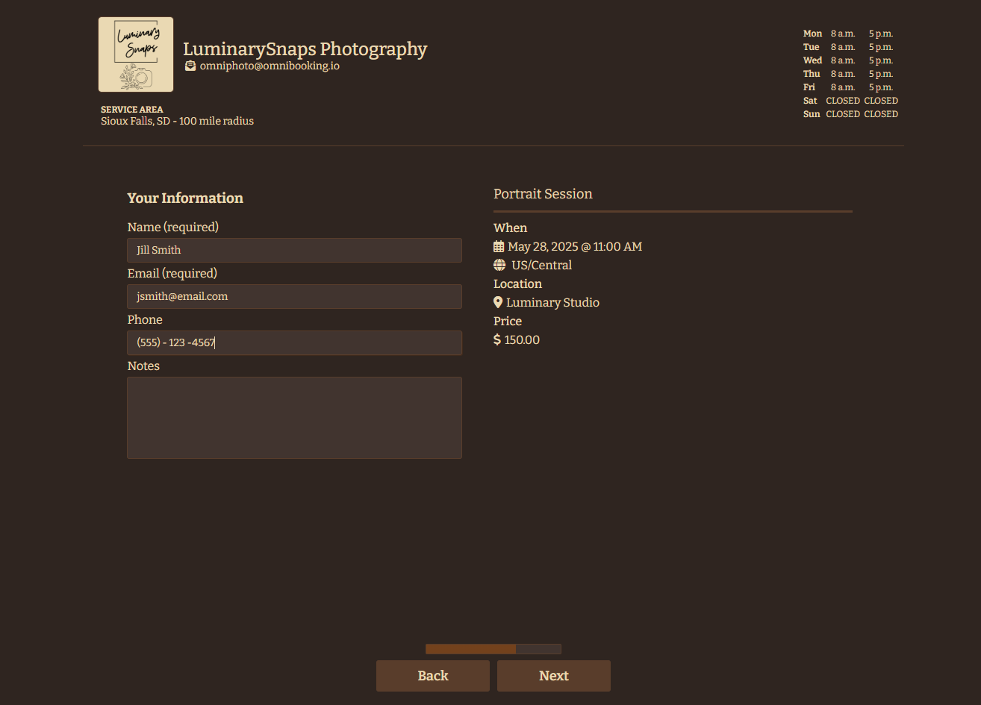This screenshot has height=705, width=981.
Task: Click the email envelope icon in header
Action: tap(190, 66)
